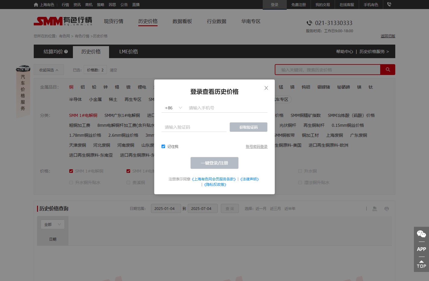Open the +86 country code dropdown
Screen dimensions: 429x281
173,108
